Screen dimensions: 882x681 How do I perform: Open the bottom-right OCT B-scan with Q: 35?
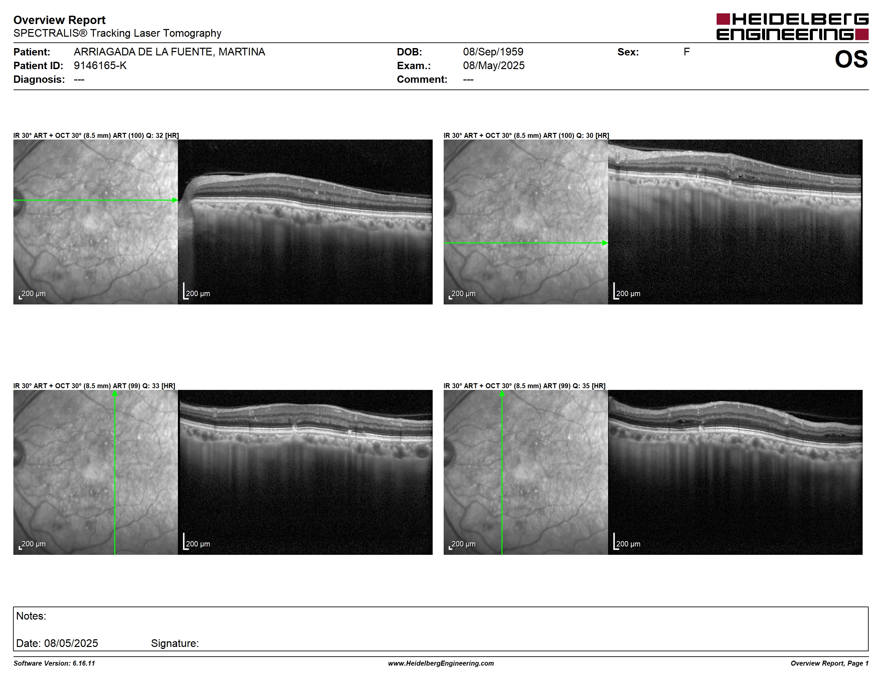pos(735,472)
